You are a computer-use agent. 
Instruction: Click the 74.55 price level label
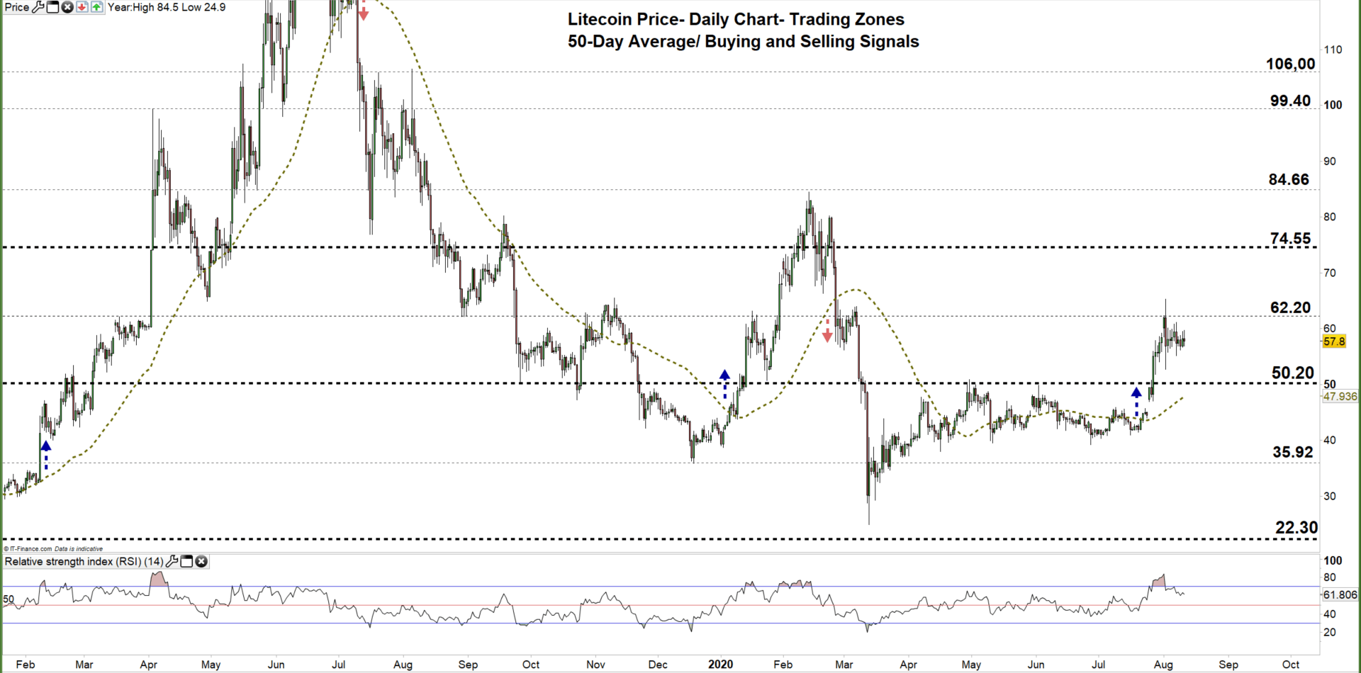[x=1290, y=239]
